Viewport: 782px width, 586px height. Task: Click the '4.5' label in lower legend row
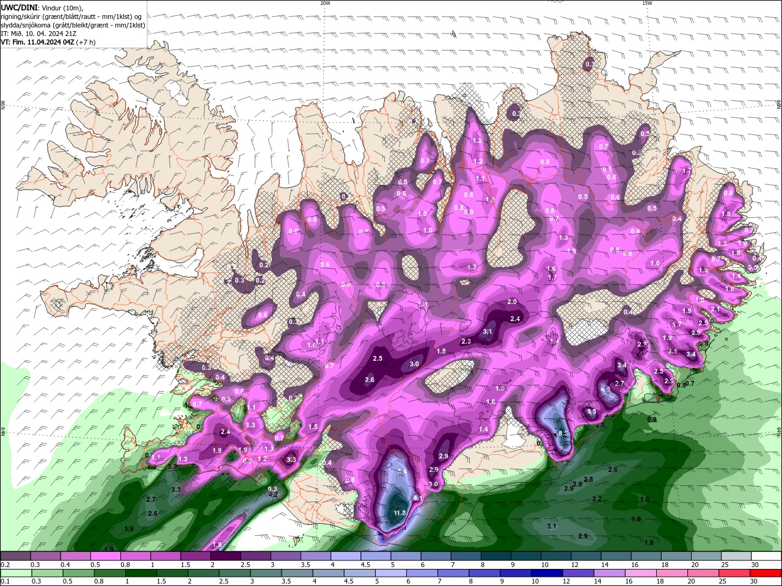(348, 582)
